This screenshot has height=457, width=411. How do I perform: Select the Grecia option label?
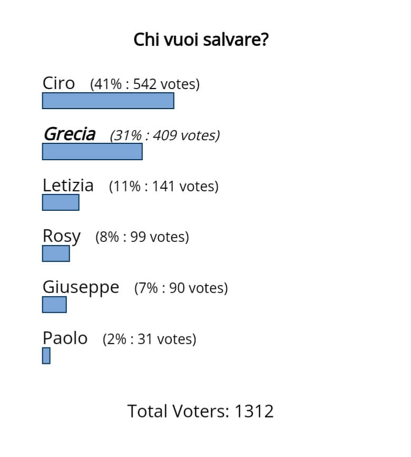pos(70,134)
